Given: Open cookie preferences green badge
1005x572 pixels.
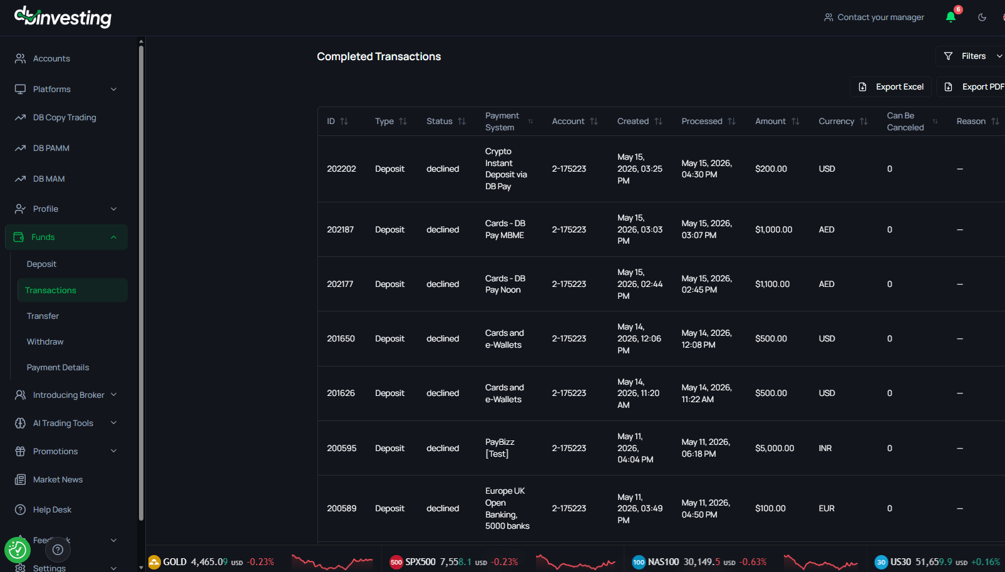Looking at the screenshot, I should coord(18,550).
